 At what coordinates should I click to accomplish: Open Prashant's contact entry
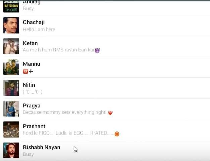point(105,130)
